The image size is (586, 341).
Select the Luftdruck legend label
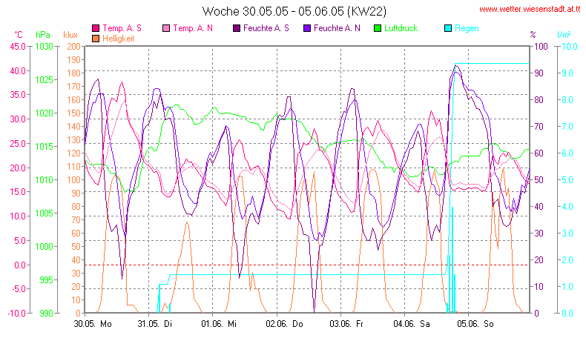click(401, 28)
